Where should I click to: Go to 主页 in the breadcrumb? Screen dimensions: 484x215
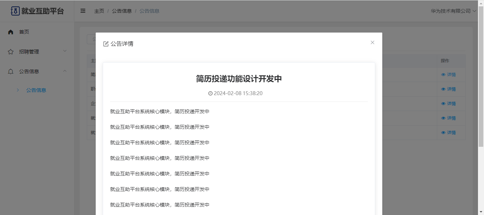pos(99,11)
